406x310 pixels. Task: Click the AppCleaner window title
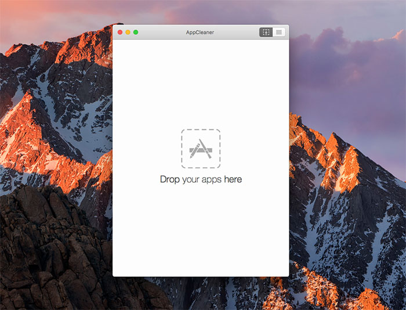click(200, 33)
